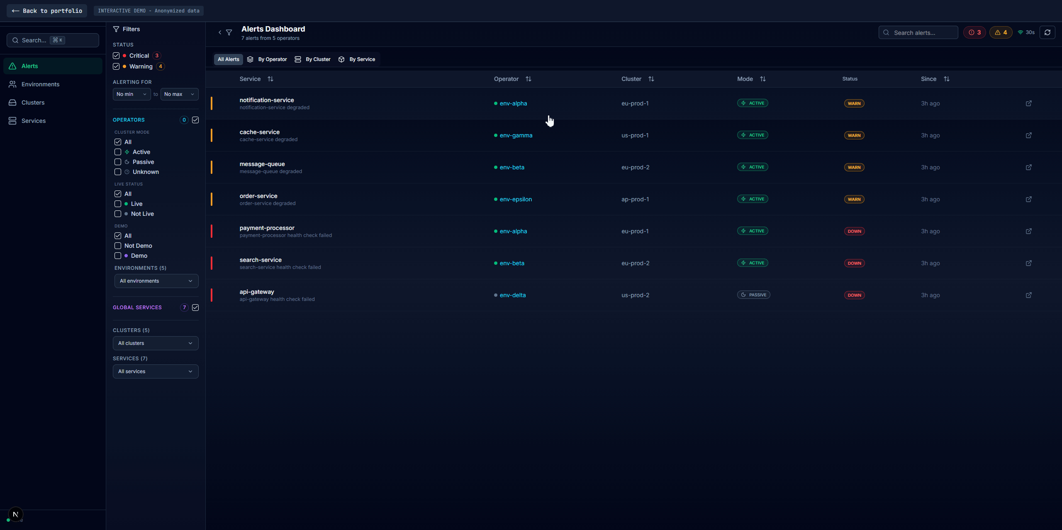The image size is (1062, 530).
Task: Click the Back to portfolio button
Action: pos(46,10)
